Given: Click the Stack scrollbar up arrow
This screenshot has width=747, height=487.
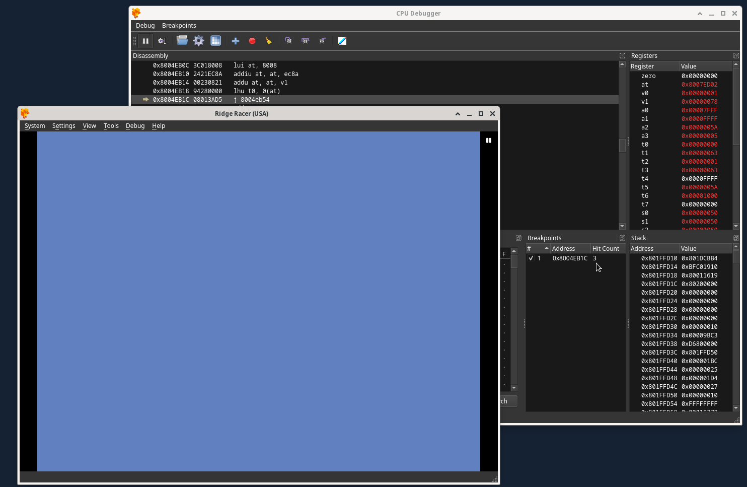Looking at the screenshot, I should pos(736,247).
